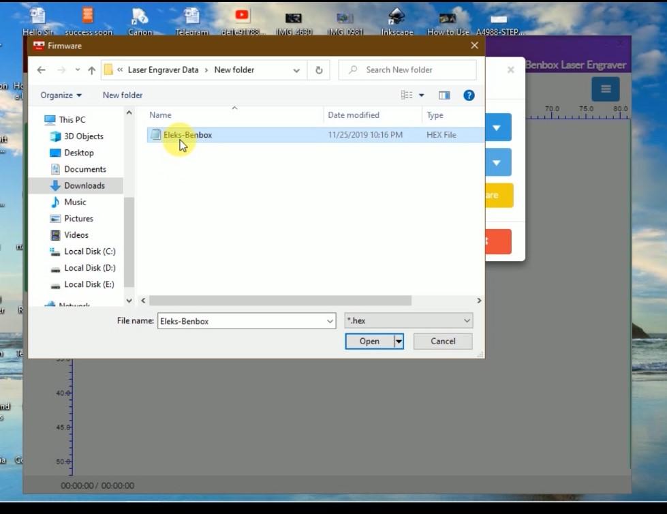Expand the address bar path dropdown

(296, 70)
